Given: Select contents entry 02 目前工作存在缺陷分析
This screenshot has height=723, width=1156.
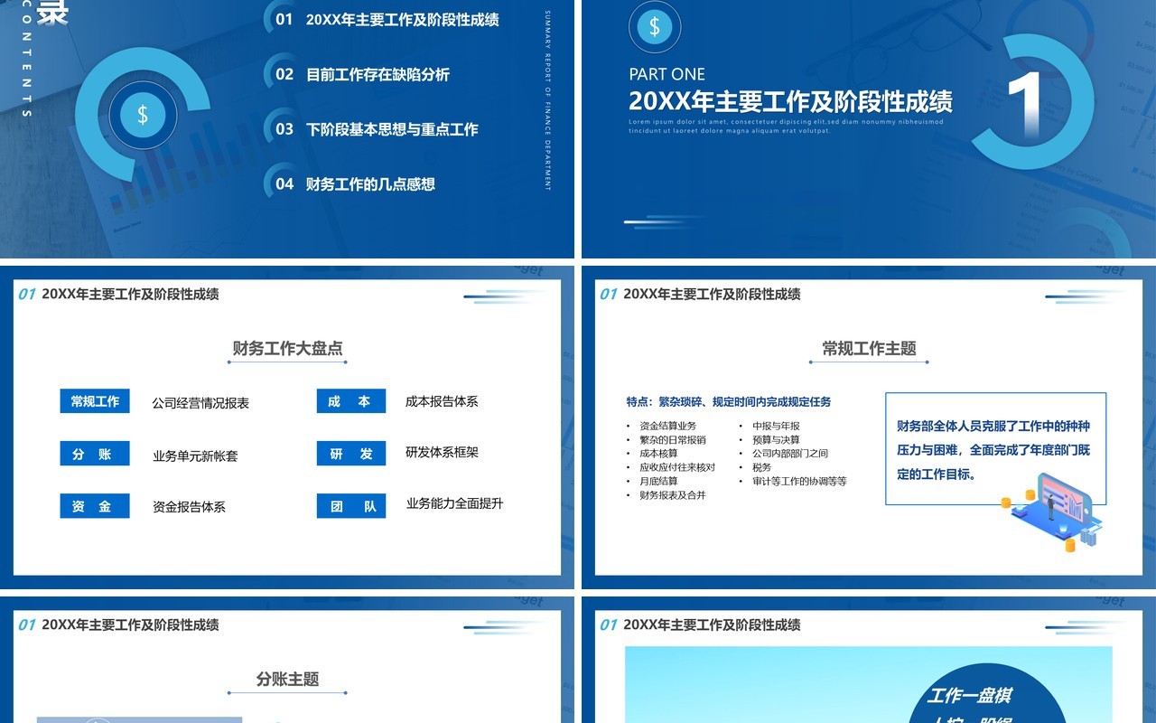Looking at the screenshot, I should pos(362,74).
